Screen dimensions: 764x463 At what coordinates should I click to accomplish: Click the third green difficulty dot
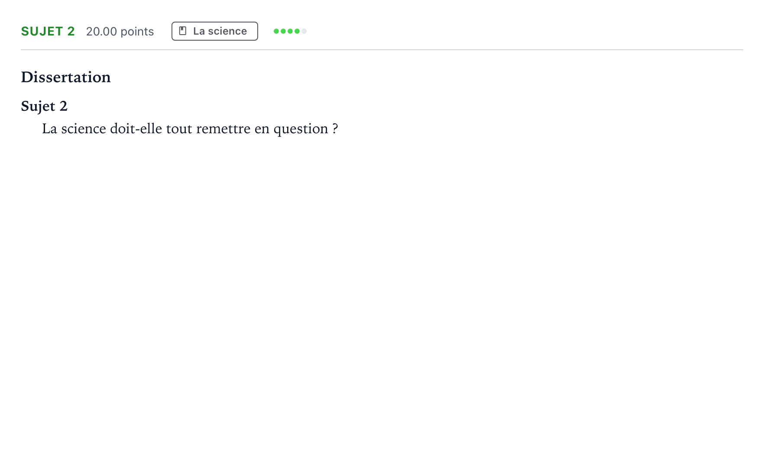click(x=290, y=31)
